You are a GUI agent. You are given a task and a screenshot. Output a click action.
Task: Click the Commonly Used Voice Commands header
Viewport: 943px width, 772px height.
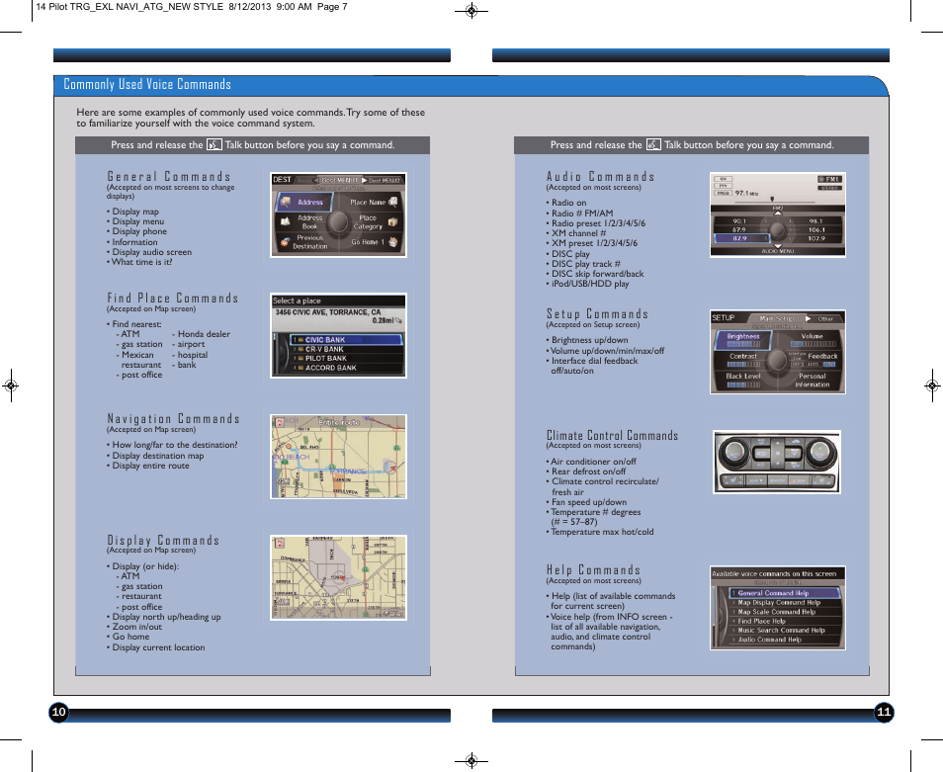click(x=147, y=84)
